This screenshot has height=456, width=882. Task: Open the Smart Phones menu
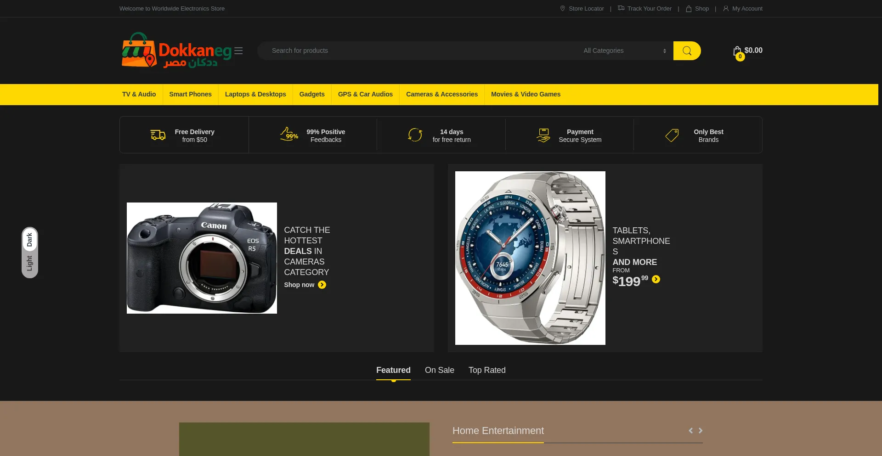click(x=191, y=94)
